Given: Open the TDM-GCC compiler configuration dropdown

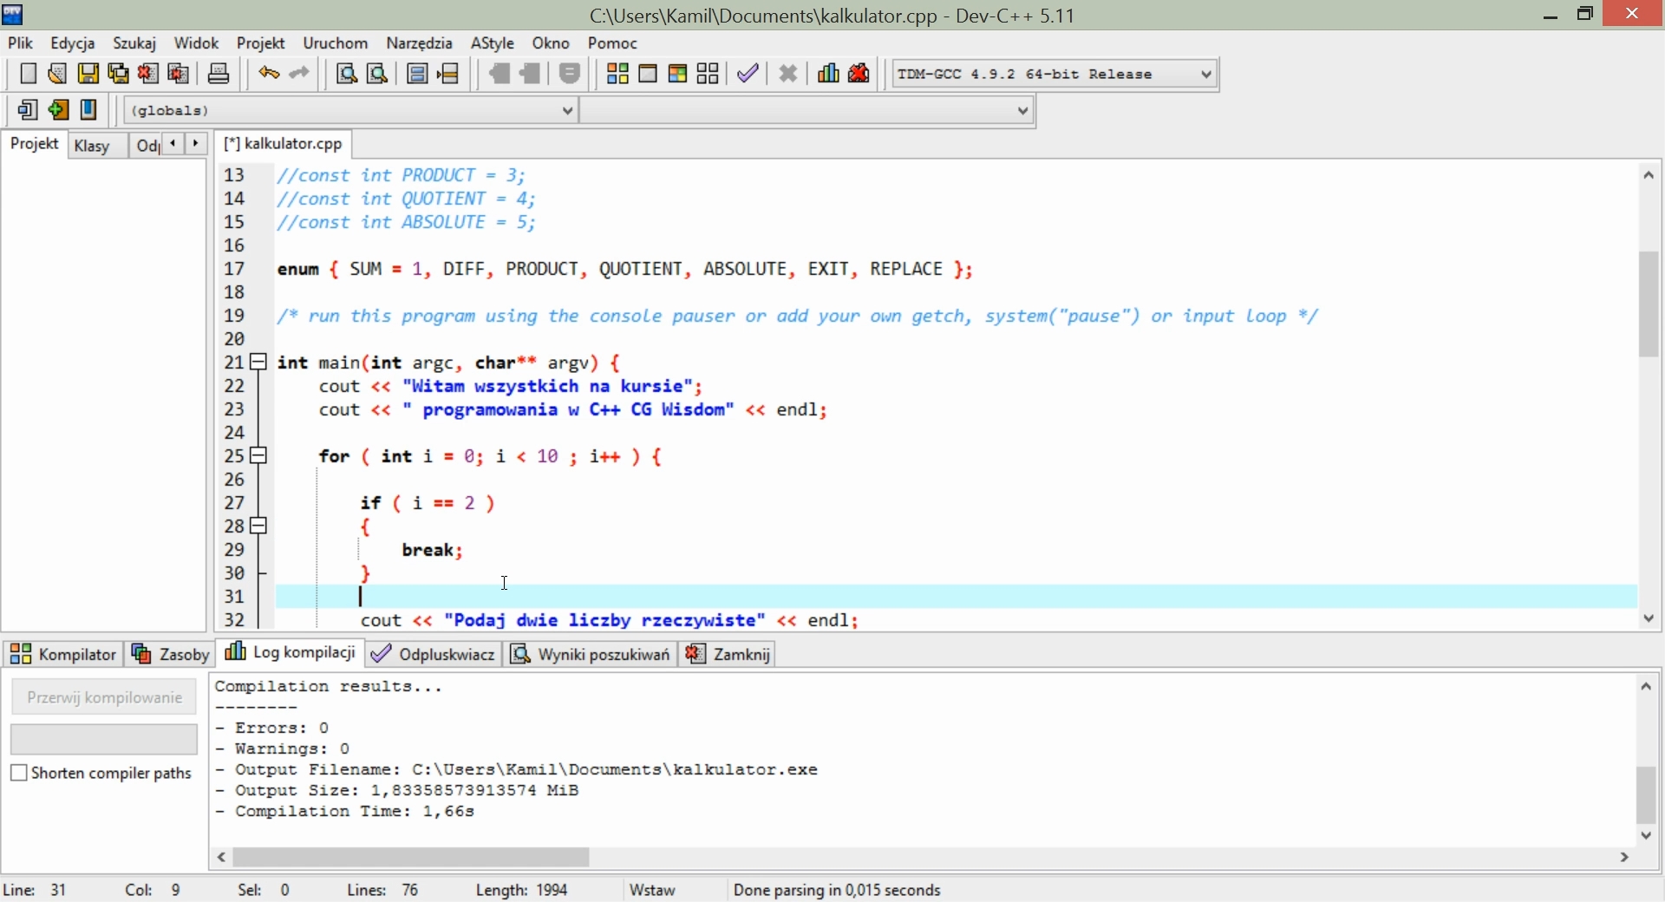Looking at the screenshot, I should pyautogui.click(x=1206, y=74).
